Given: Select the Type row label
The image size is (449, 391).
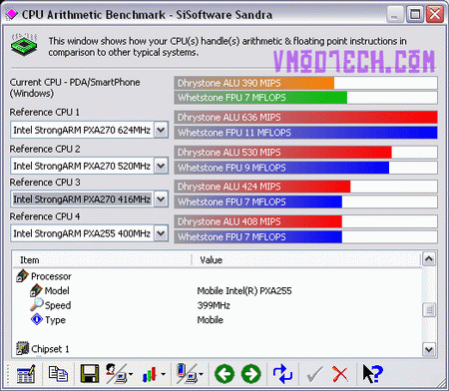Looking at the screenshot, I should (x=55, y=320).
